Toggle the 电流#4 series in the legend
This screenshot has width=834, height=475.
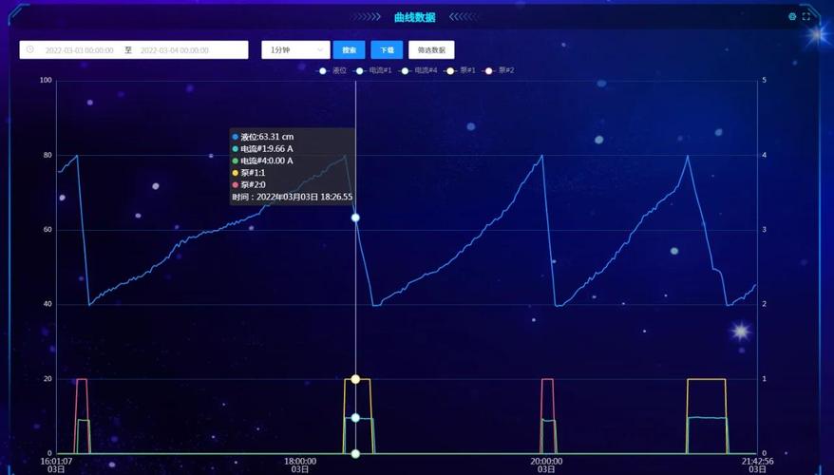419,70
